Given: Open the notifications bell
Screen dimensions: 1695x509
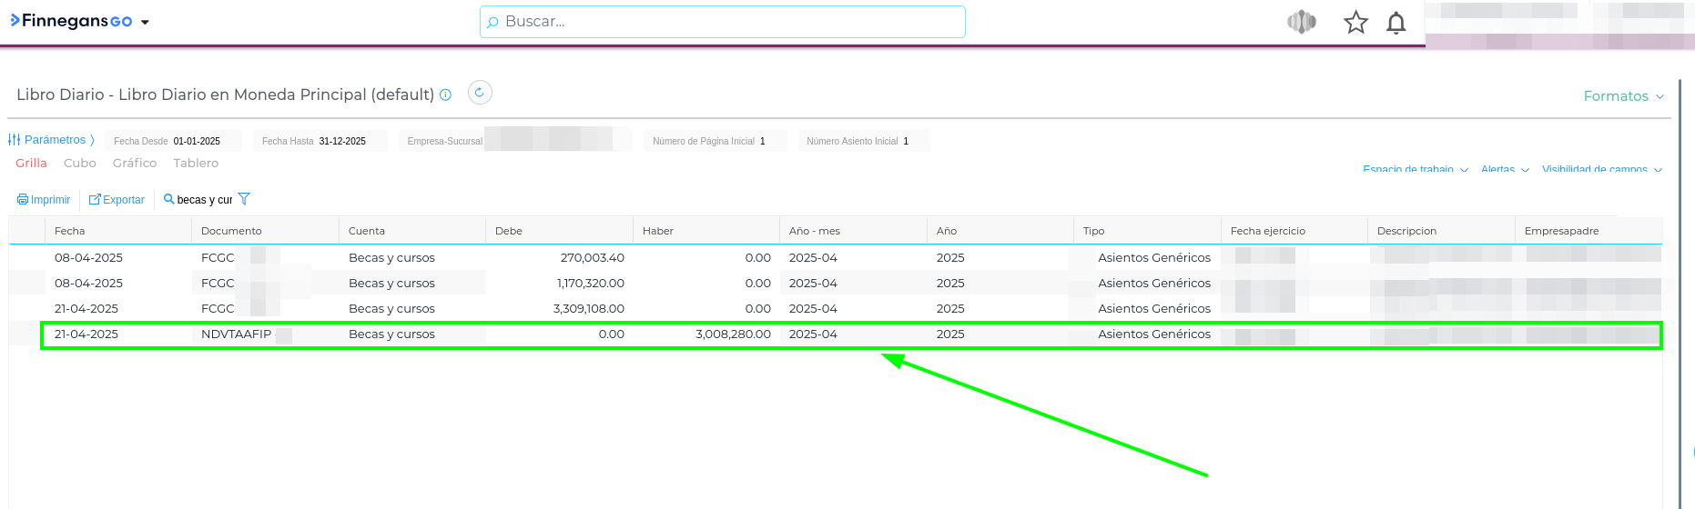Looking at the screenshot, I should point(1396,23).
